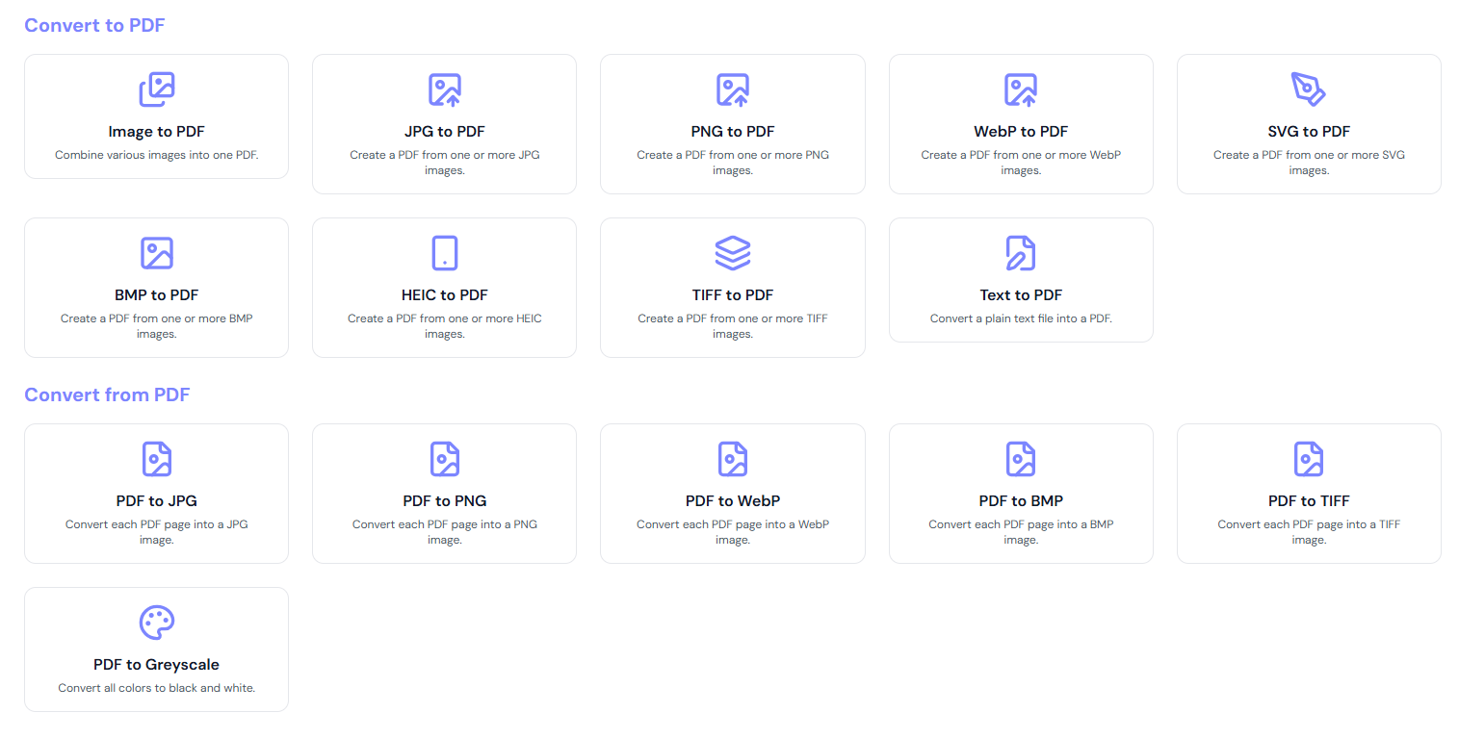Image resolution: width=1459 pixels, height=738 pixels.
Task: Click 'Create a PDF from one or more WebP images.'
Action: point(1021,163)
